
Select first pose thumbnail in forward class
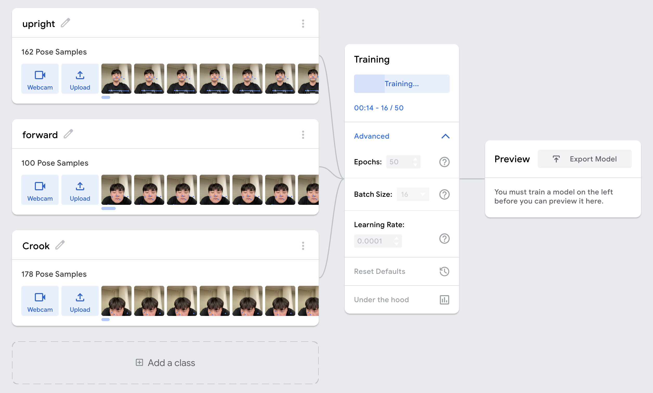(116, 190)
